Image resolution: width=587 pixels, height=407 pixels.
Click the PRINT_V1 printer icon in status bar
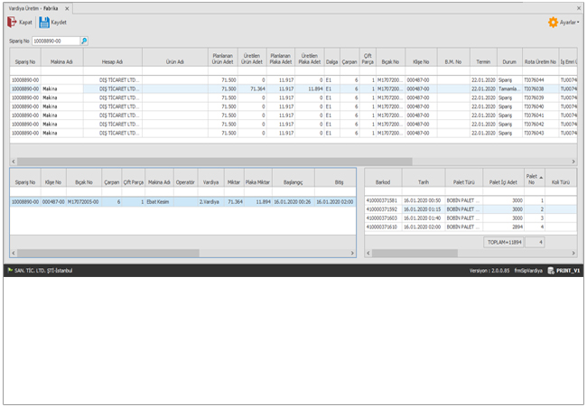(x=550, y=271)
